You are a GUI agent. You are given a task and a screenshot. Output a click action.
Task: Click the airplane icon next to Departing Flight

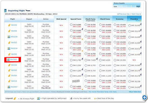tap(28, 10)
